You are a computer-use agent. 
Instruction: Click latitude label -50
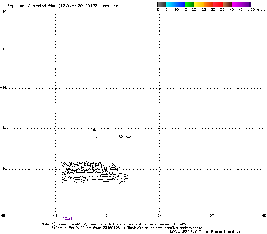[x=3, y=211]
